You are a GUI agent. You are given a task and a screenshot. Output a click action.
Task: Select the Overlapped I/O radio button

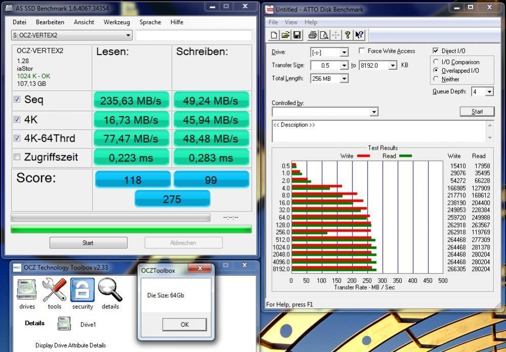436,70
